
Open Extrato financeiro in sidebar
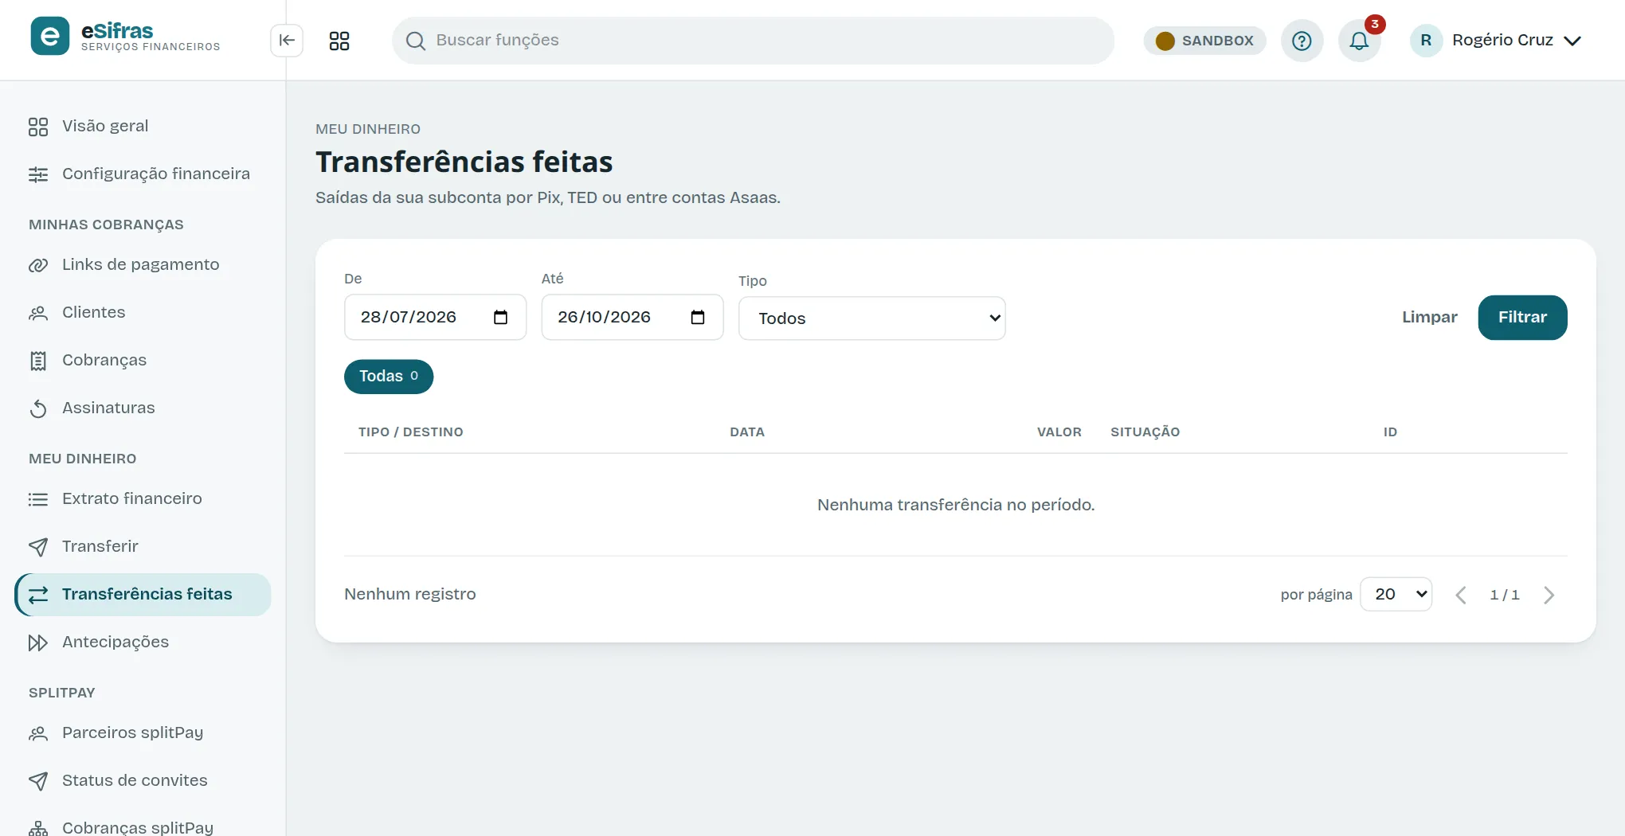coord(143,499)
